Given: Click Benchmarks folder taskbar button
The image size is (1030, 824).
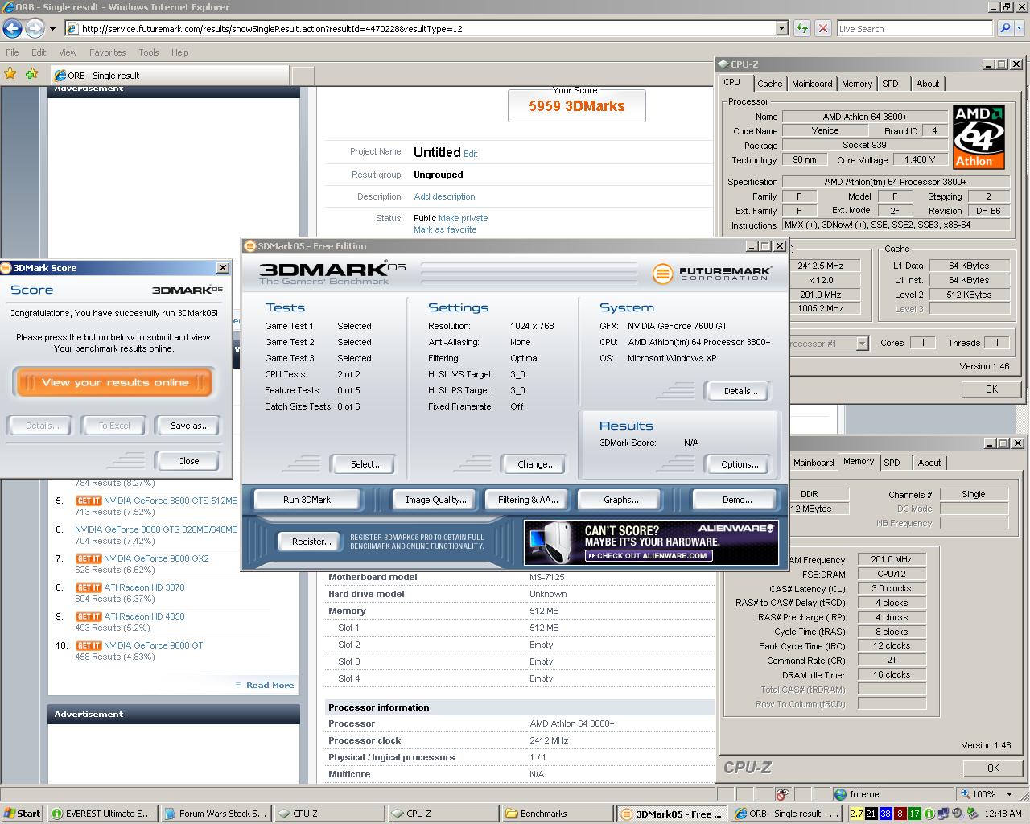Looking at the screenshot, I should (x=557, y=814).
